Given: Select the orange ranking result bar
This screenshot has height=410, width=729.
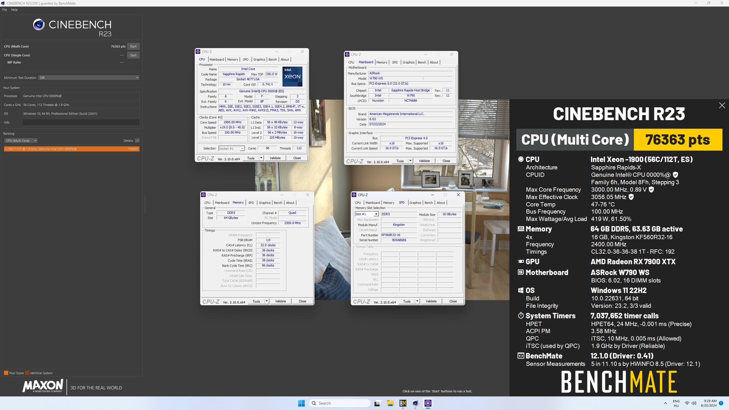Looking at the screenshot, I should tap(71, 149).
